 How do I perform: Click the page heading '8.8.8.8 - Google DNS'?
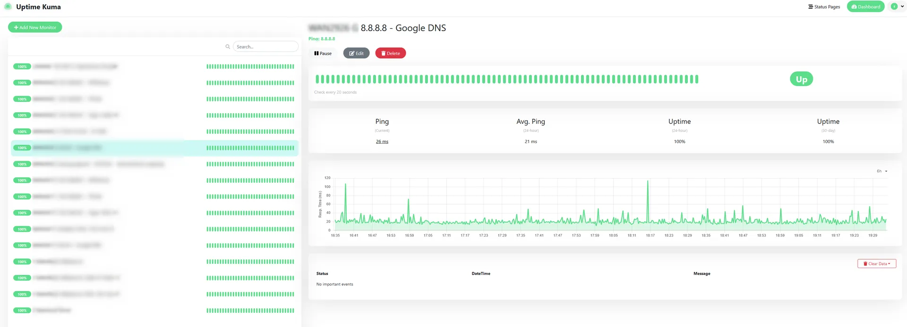(x=403, y=28)
